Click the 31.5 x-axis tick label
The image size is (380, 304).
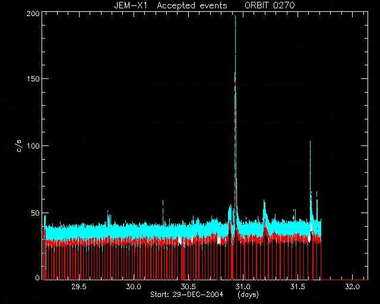pos(297,287)
